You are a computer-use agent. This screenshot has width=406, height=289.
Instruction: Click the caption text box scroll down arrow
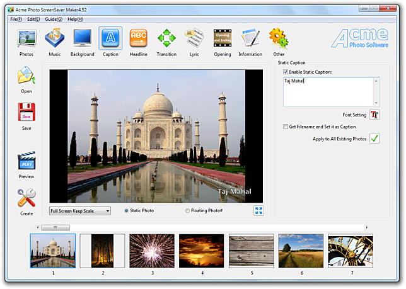point(376,103)
